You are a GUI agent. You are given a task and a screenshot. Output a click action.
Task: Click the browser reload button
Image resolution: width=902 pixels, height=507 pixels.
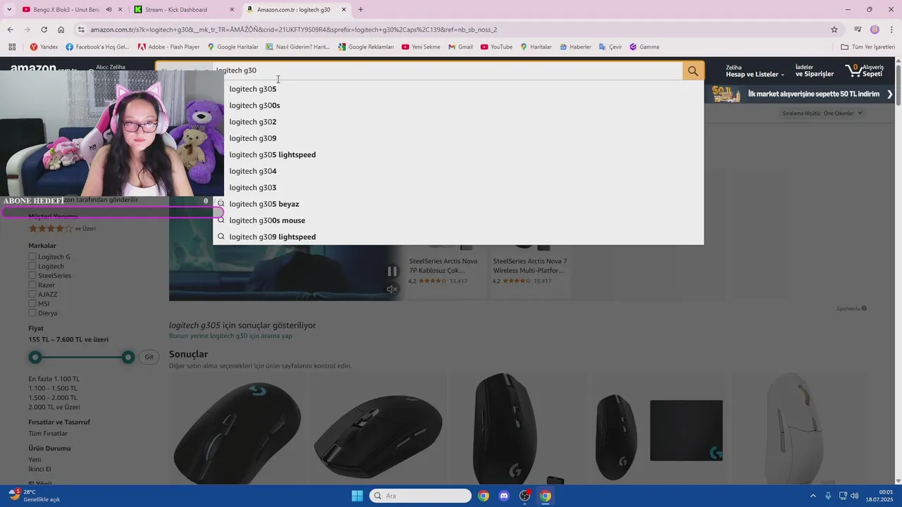pos(44,30)
